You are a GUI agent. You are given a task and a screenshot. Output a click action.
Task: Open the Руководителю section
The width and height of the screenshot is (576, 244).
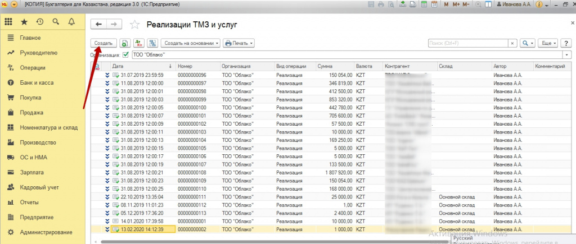point(43,53)
